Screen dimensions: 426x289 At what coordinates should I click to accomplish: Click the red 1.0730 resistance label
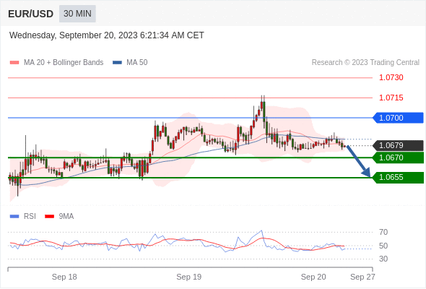pyautogui.click(x=391, y=78)
